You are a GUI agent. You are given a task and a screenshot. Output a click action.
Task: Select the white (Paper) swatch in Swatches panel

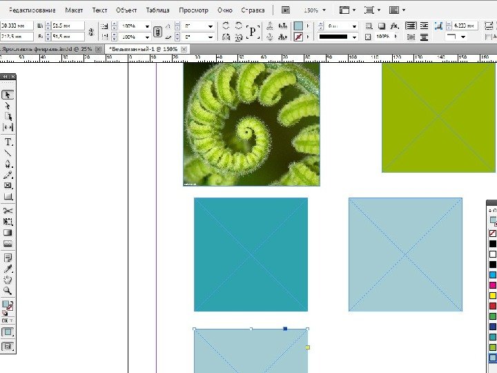(493, 254)
